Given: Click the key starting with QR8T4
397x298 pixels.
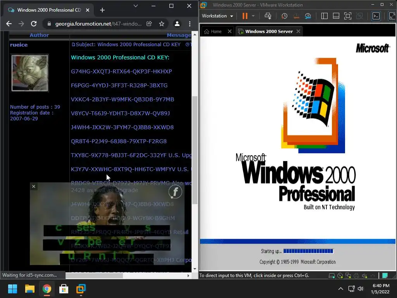Looking at the screenshot, I should (119, 141).
